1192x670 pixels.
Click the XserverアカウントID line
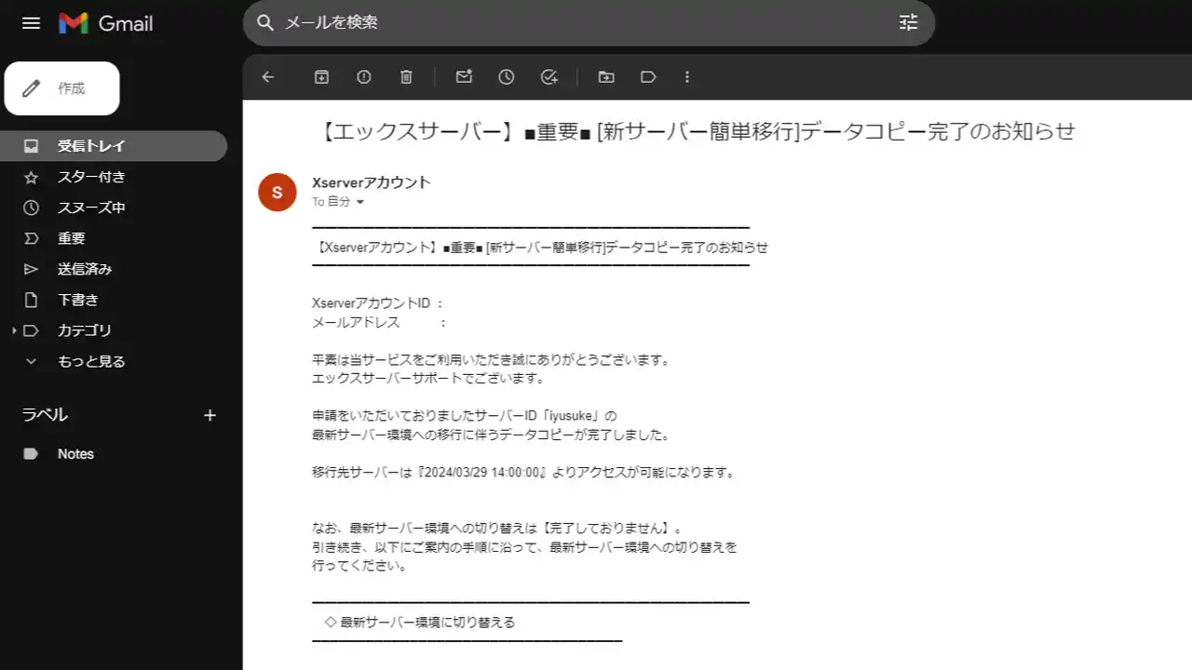pyautogui.click(x=377, y=303)
